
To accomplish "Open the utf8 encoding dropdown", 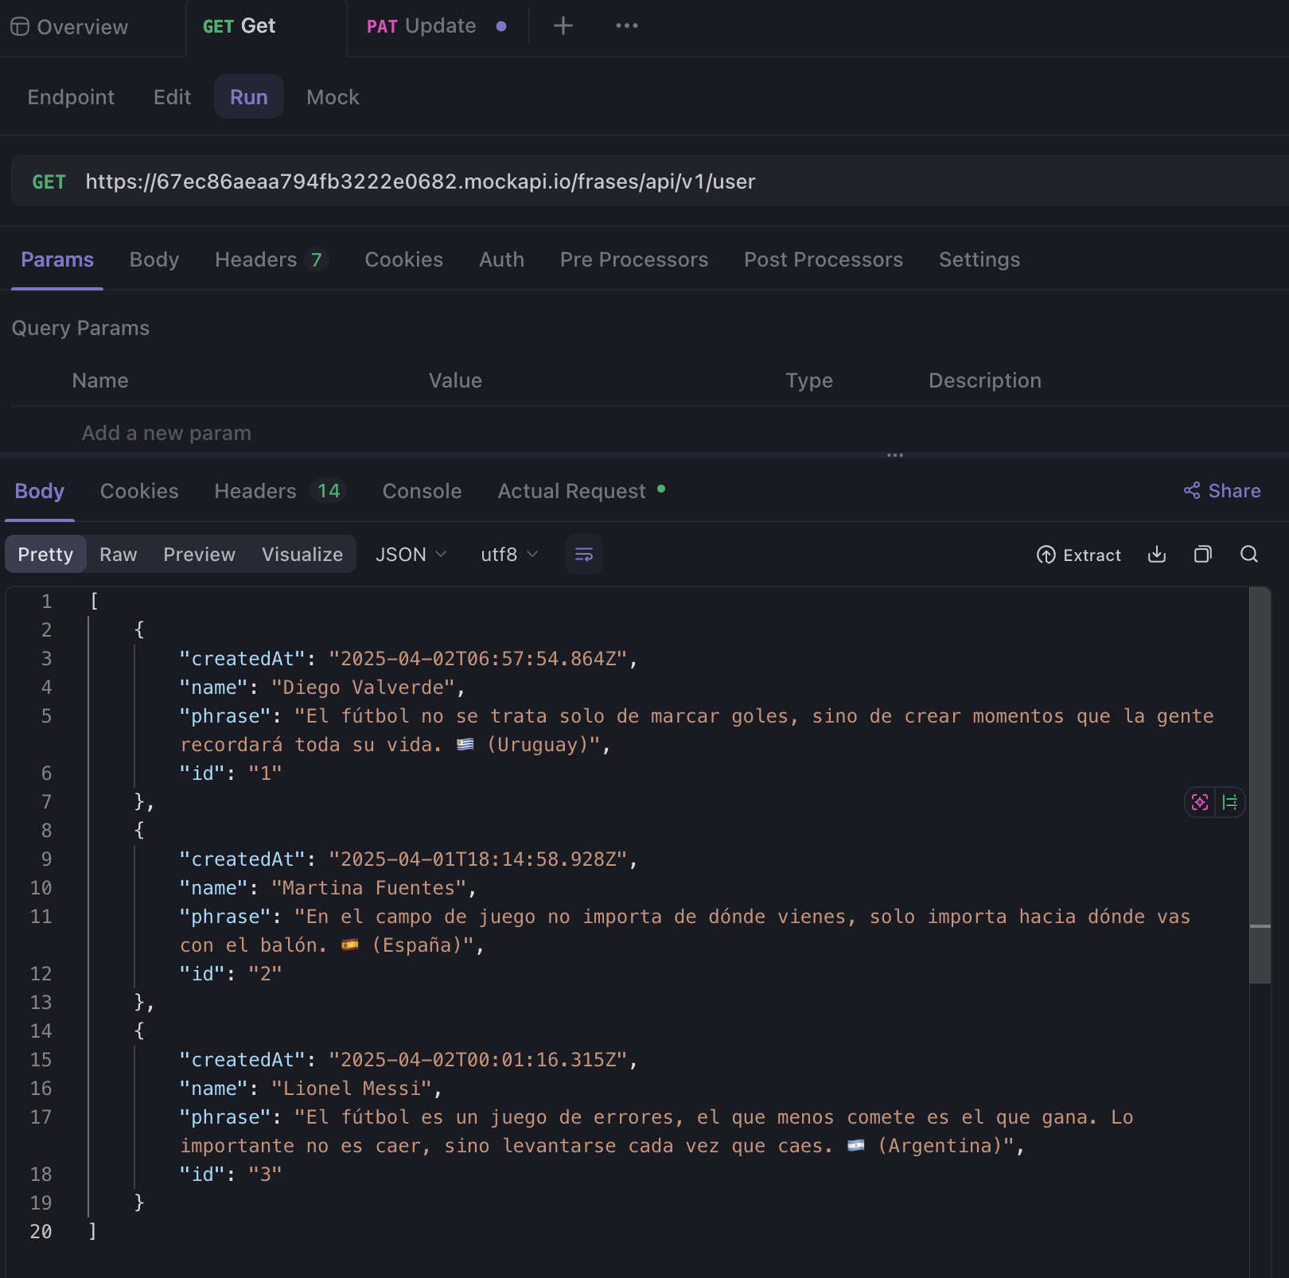I will click(x=509, y=554).
